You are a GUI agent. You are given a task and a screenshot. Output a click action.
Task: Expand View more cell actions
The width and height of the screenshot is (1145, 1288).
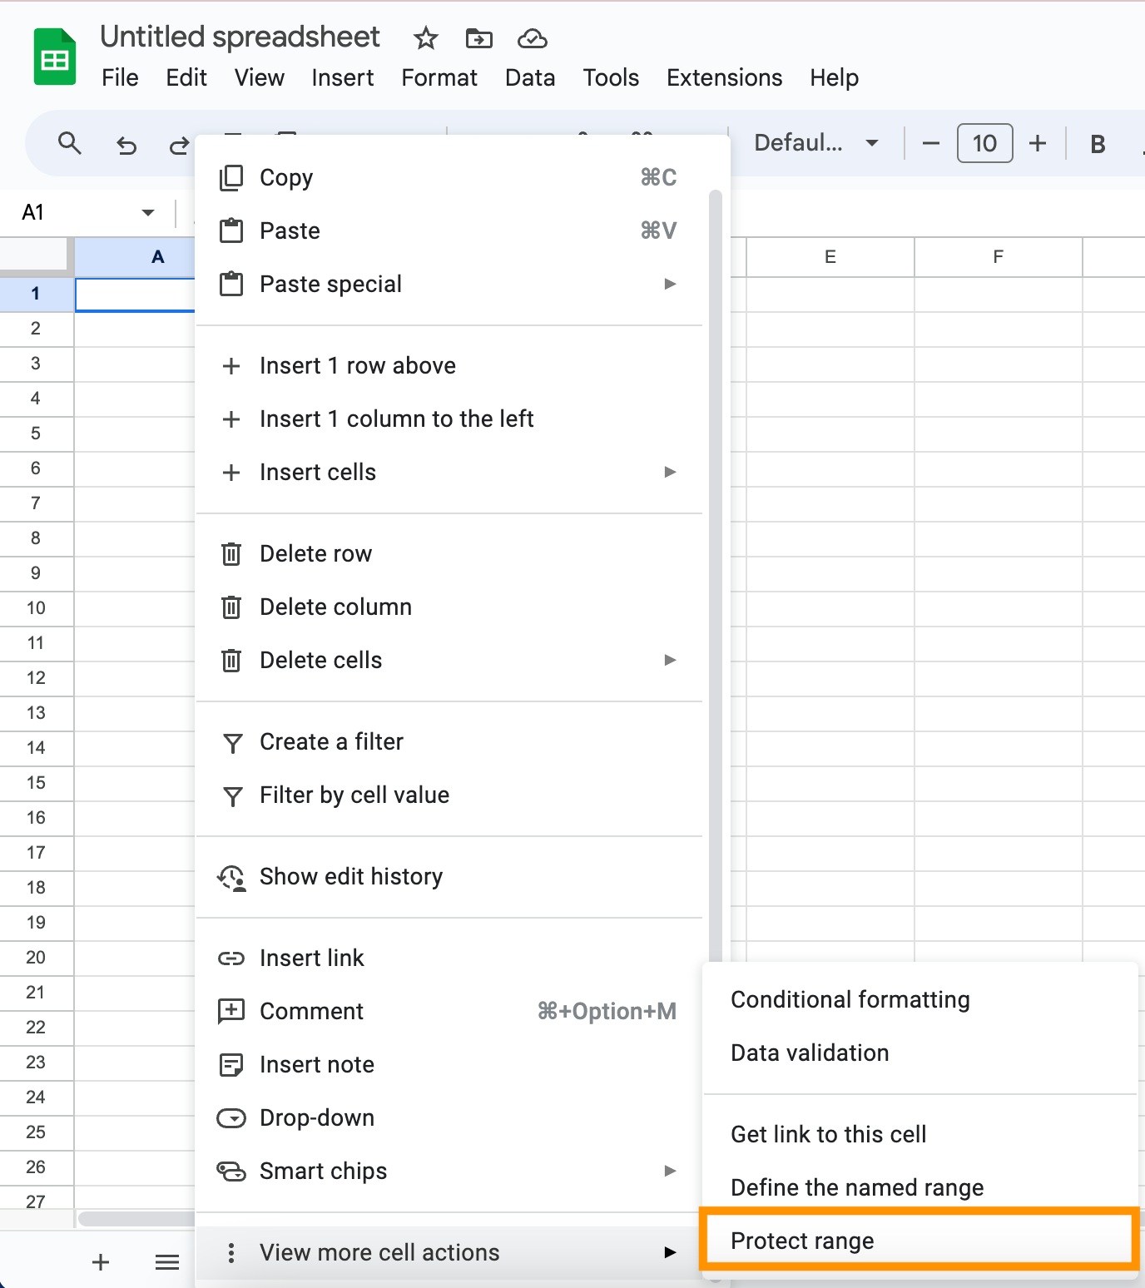coord(449,1252)
